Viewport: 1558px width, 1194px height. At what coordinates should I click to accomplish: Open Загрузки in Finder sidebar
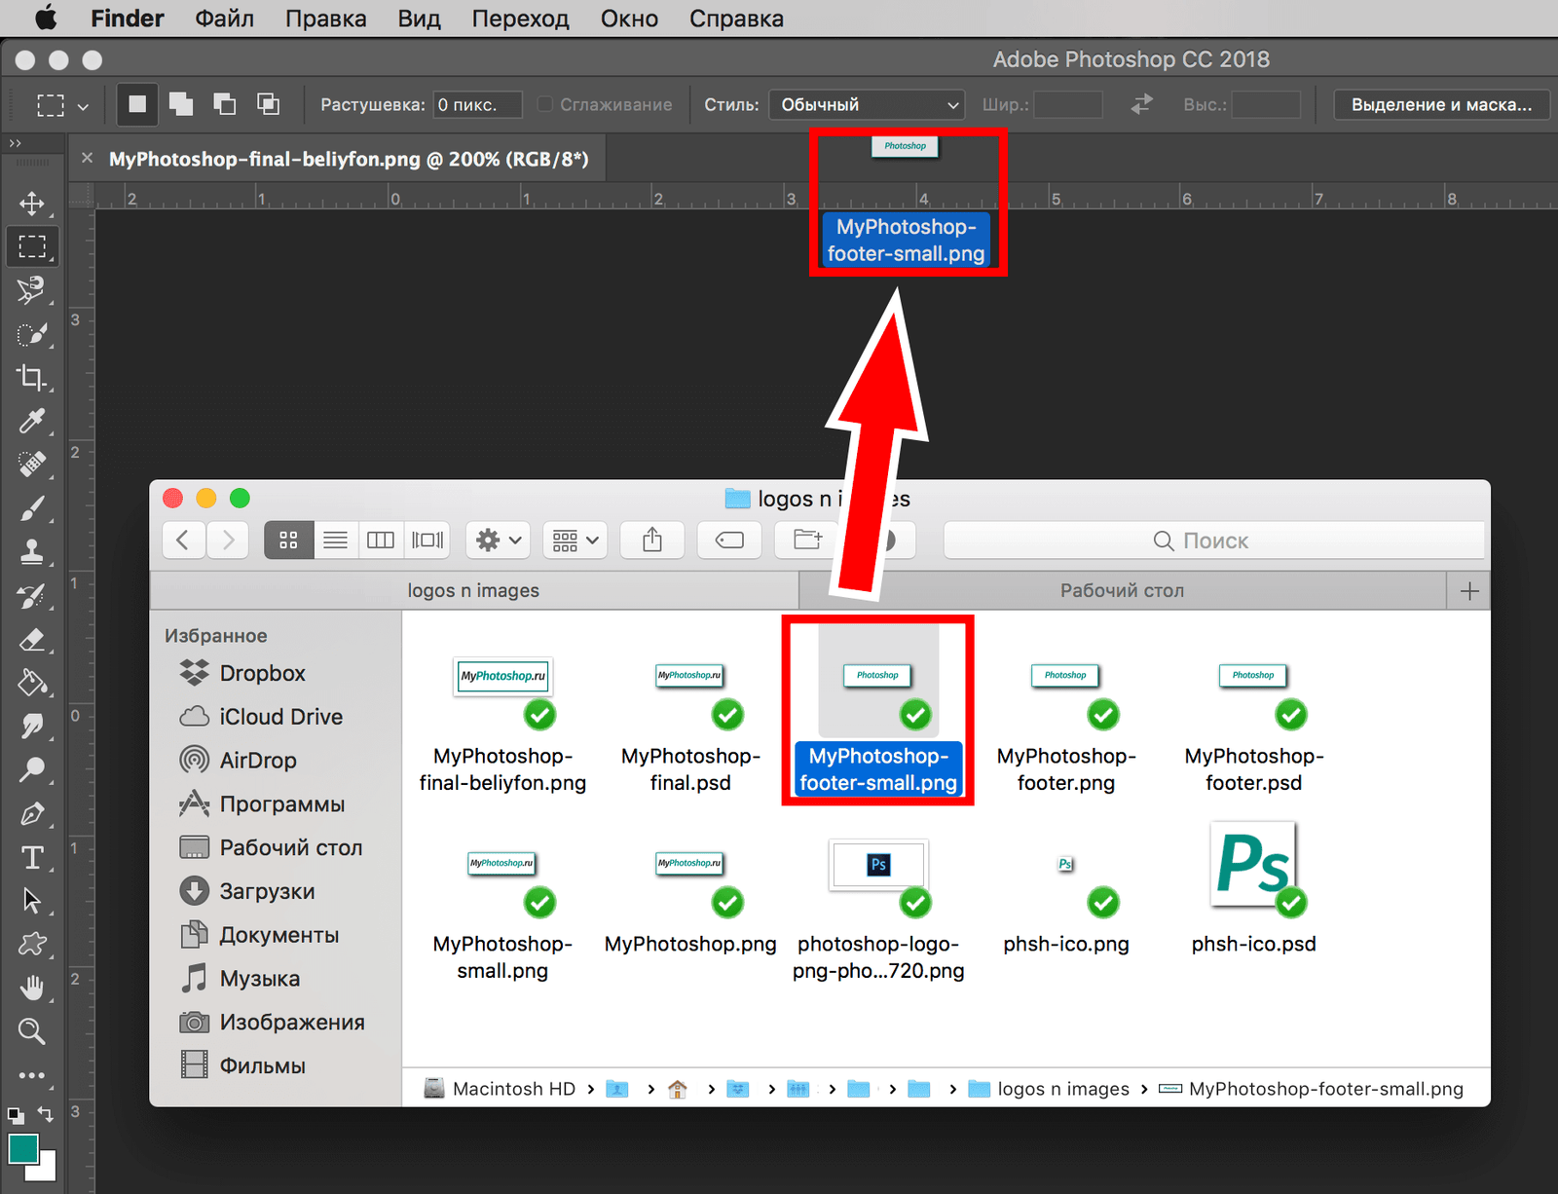point(266,891)
